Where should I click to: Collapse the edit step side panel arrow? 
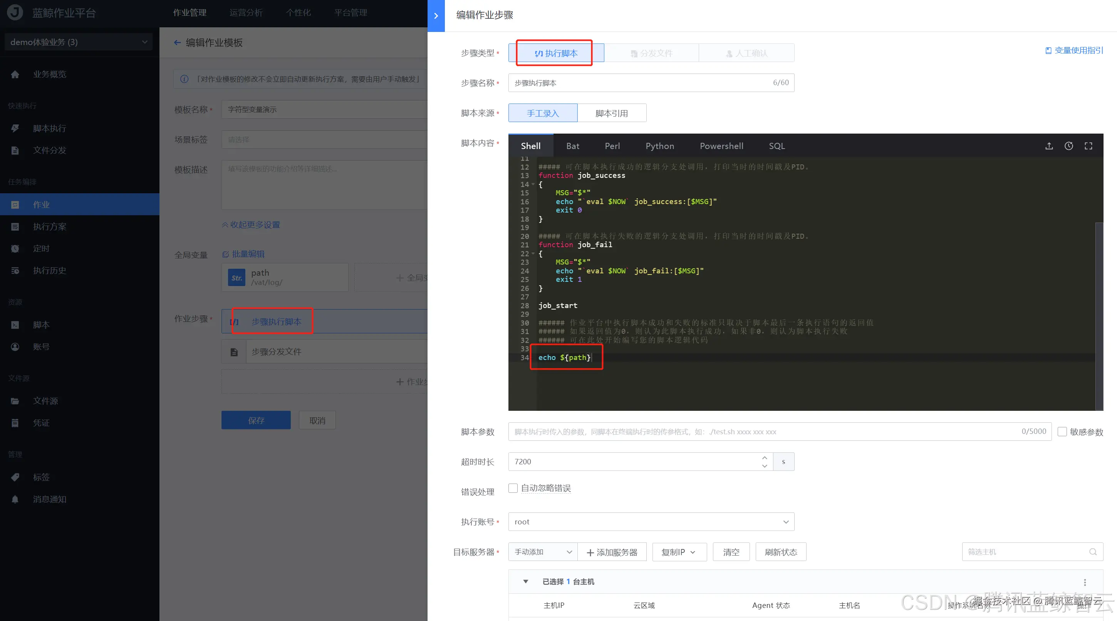click(436, 16)
